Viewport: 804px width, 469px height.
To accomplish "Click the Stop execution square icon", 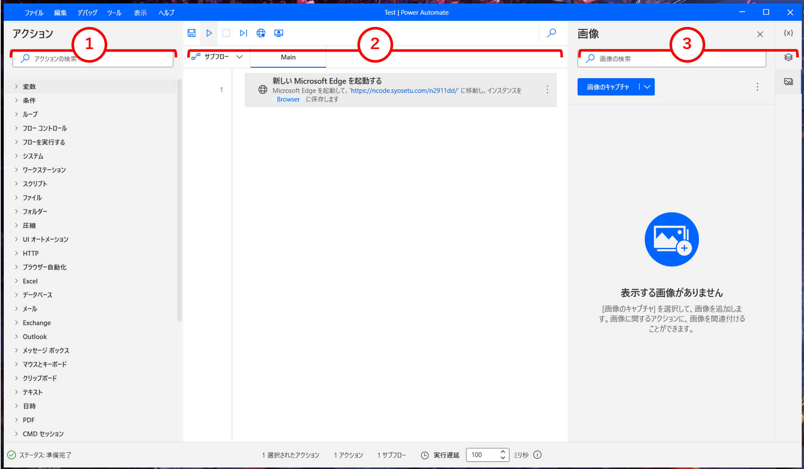I will pos(226,33).
